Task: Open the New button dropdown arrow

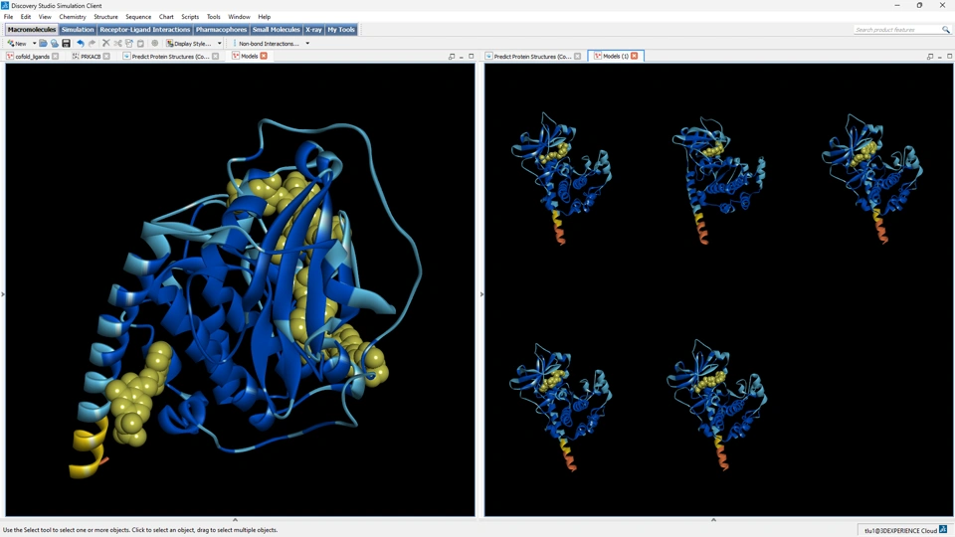Action: tap(34, 43)
